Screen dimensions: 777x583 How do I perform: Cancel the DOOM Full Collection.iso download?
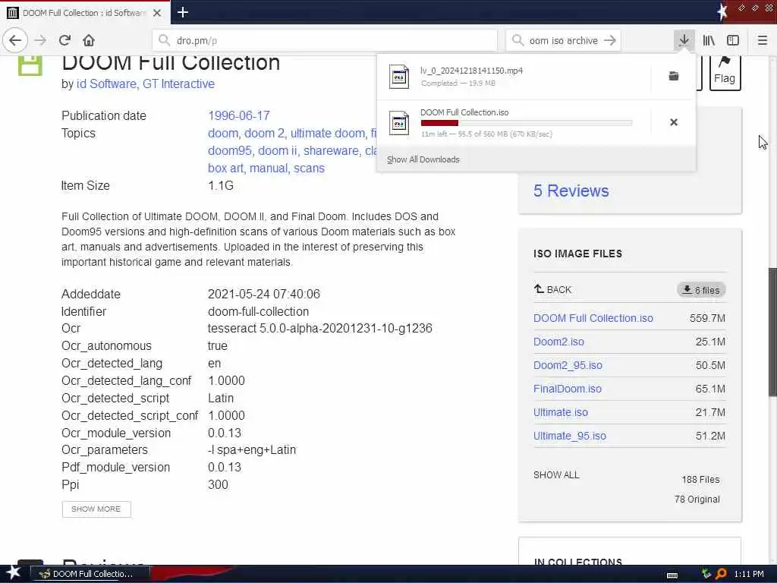pyautogui.click(x=674, y=122)
